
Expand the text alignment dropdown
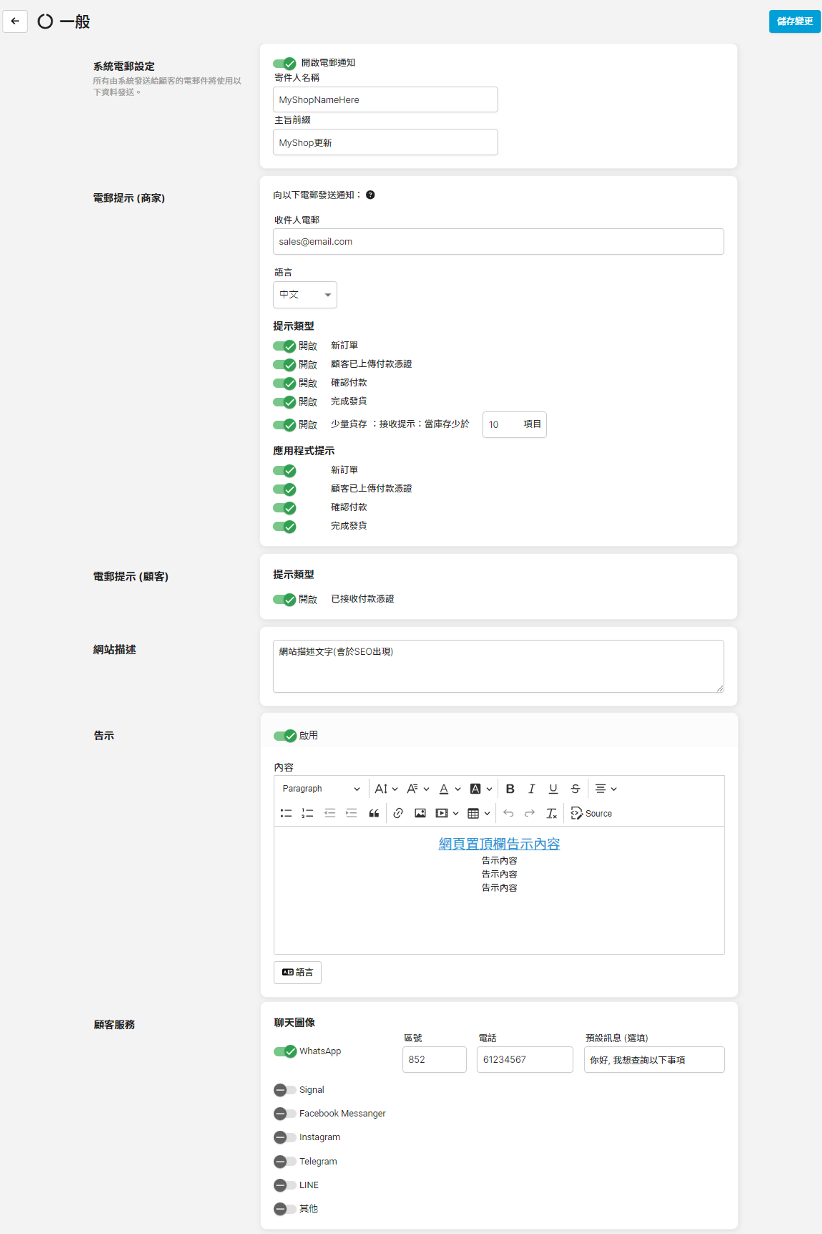click(605, 789)
